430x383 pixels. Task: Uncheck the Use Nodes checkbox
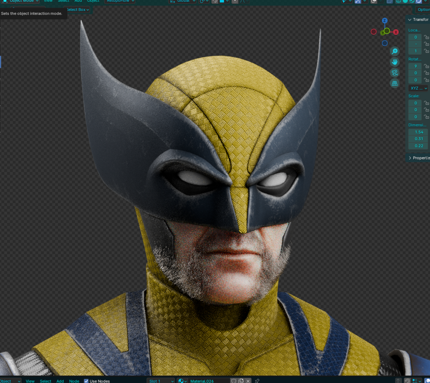coord(86,381)
